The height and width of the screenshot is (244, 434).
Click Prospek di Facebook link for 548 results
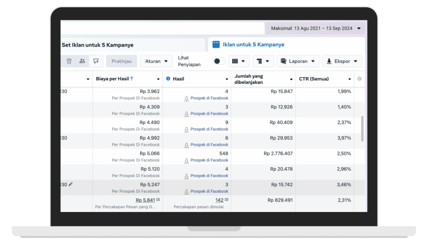tap(209, 160)
